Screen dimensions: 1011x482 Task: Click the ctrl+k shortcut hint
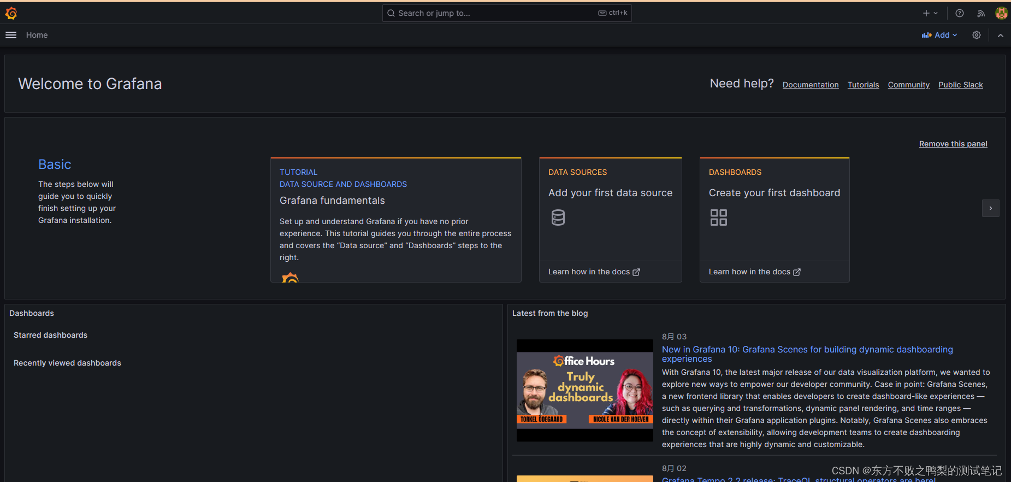point(613,13)
